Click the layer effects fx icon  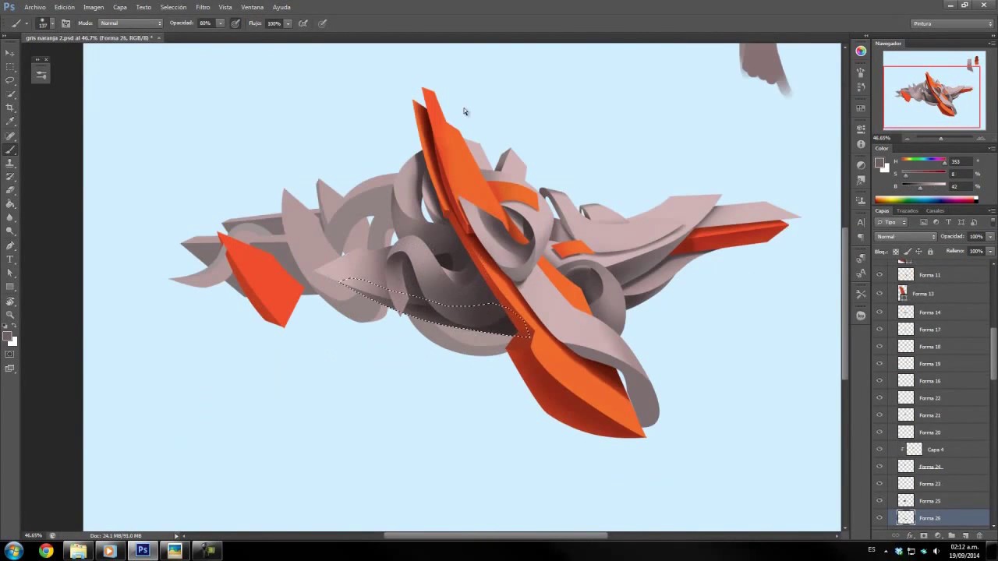tap(910, 536)
